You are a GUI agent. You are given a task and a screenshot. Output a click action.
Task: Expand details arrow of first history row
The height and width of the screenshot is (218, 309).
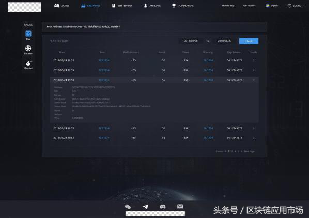(254, 60)
